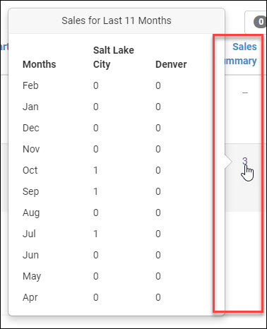Click Salt Lake City value for Jul

[95, 234]
